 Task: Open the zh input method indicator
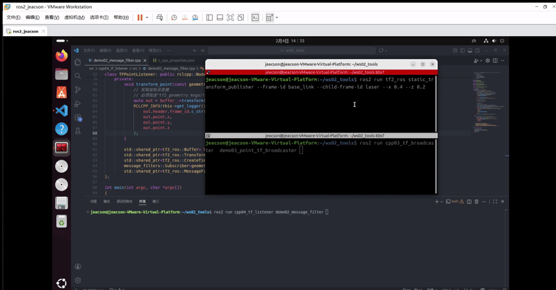tap(474, 41)
